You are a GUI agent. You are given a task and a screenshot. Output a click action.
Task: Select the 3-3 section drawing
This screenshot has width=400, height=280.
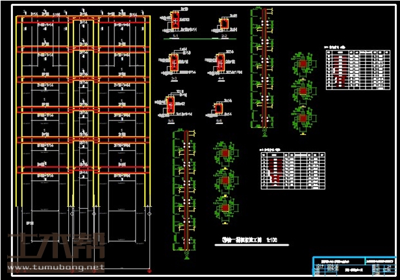(174, 62)
